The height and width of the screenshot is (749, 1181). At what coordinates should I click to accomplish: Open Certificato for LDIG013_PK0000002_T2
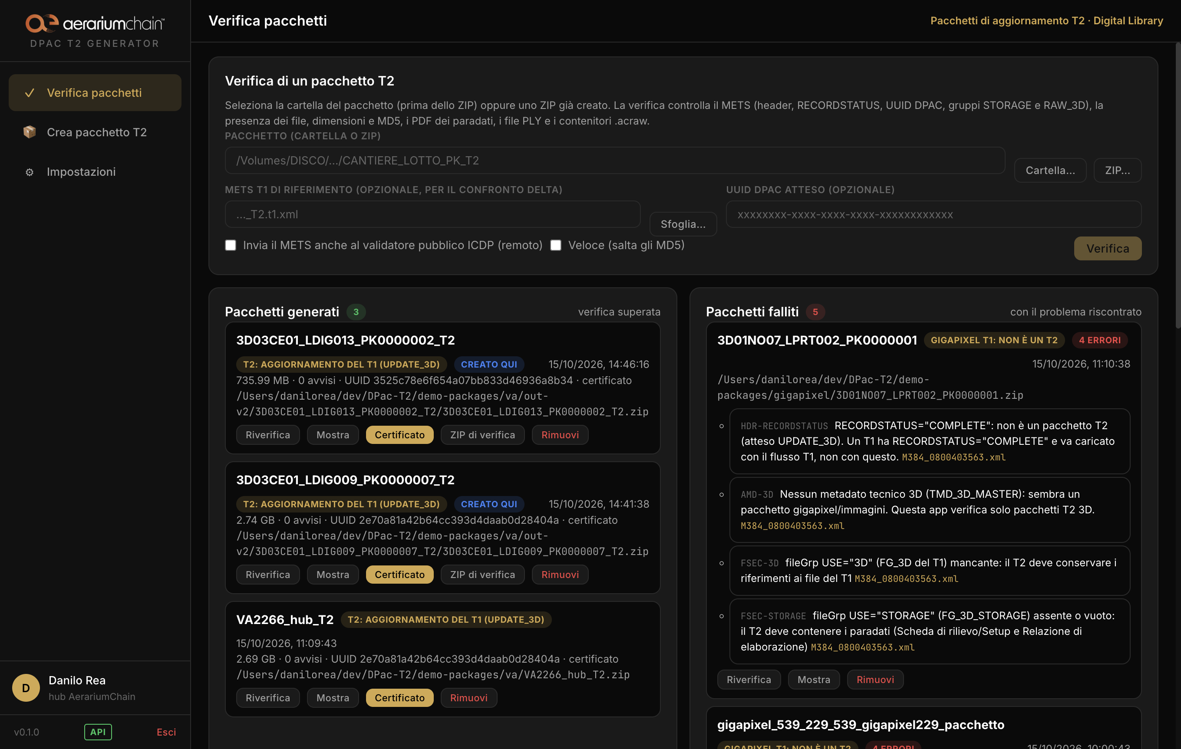coord(400,435)
